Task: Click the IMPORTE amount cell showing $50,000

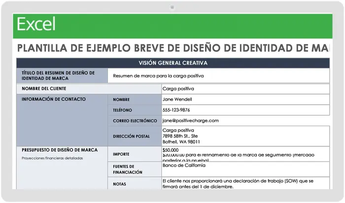Action: (x=245, y=154)
